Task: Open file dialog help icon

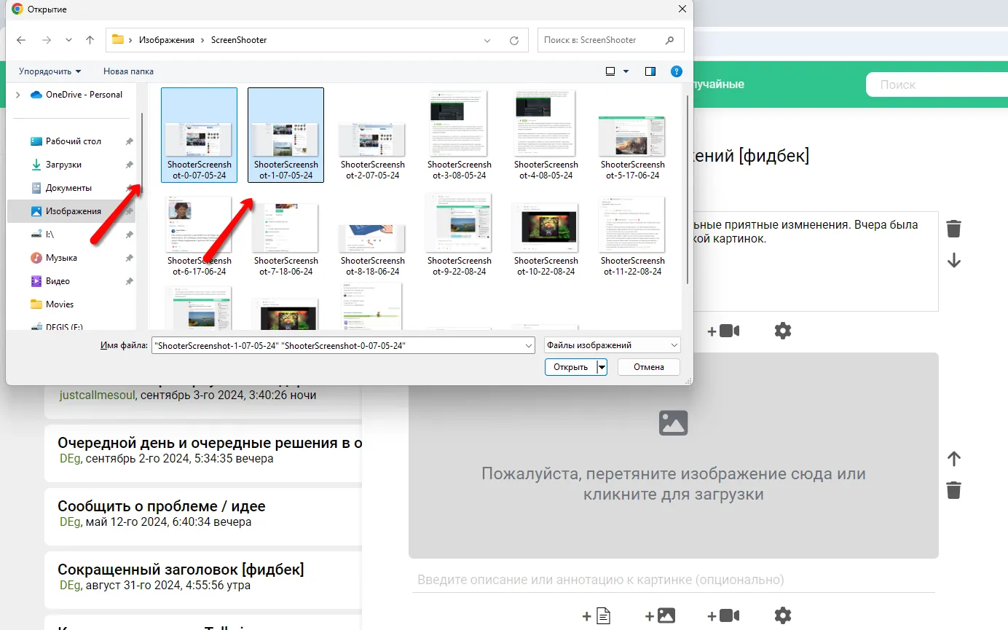Action: pyautogui.click(x=677, y=71)
